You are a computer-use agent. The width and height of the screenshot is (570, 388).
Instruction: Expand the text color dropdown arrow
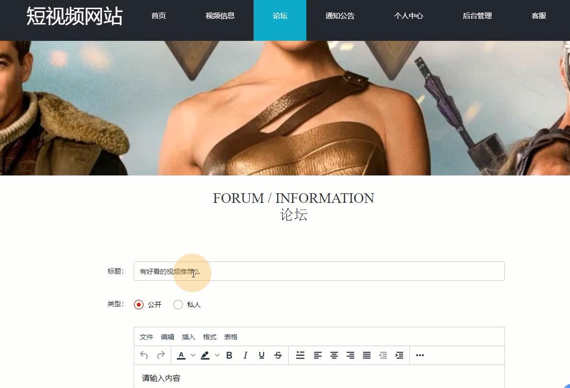[x=193, y=355]
